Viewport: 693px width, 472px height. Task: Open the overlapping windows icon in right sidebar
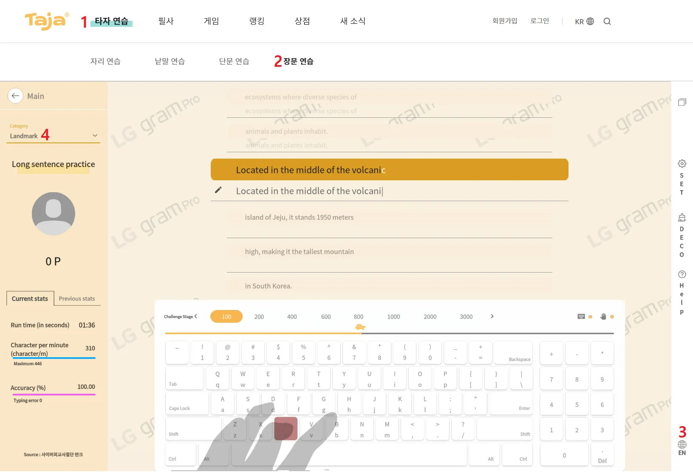pyautogui.click(x=682, y=102)
